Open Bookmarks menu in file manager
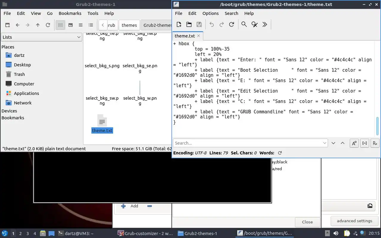 click(70, 13)
